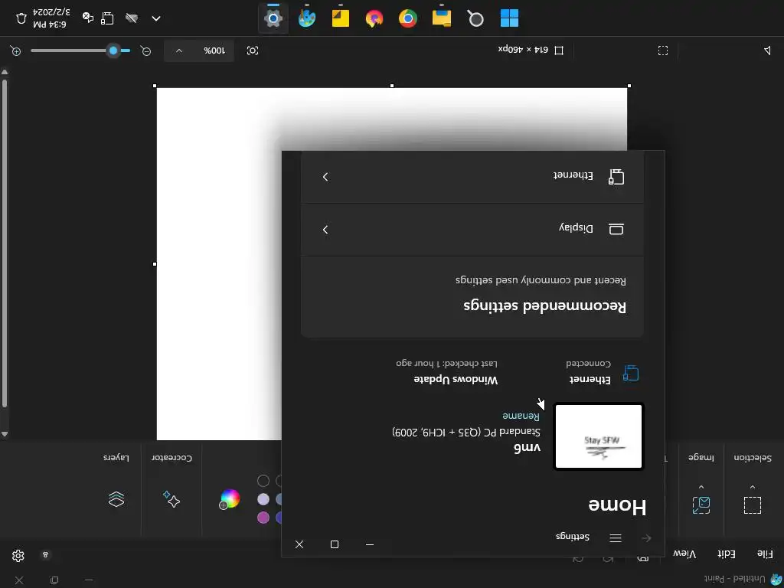Select the magenta color swatch
Viewport: 784px width, 588px height.
coord(263,518)
